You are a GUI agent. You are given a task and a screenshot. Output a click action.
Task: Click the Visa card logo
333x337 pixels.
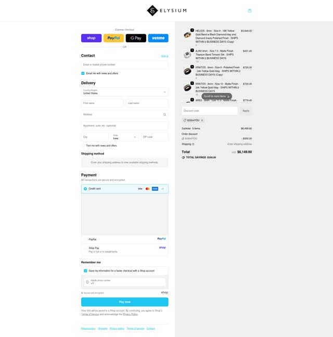140,189
